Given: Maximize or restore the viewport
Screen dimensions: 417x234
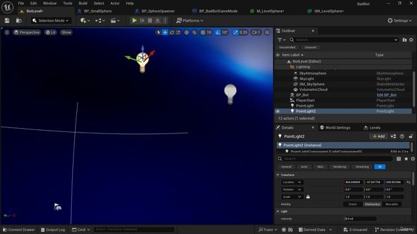Looking at the screenshot, I should (267, 32).
